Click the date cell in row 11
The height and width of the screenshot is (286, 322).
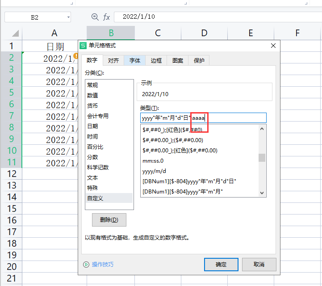click(50, 162)
